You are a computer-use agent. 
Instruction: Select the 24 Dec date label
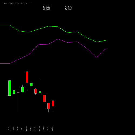click(x=35, y=129)
